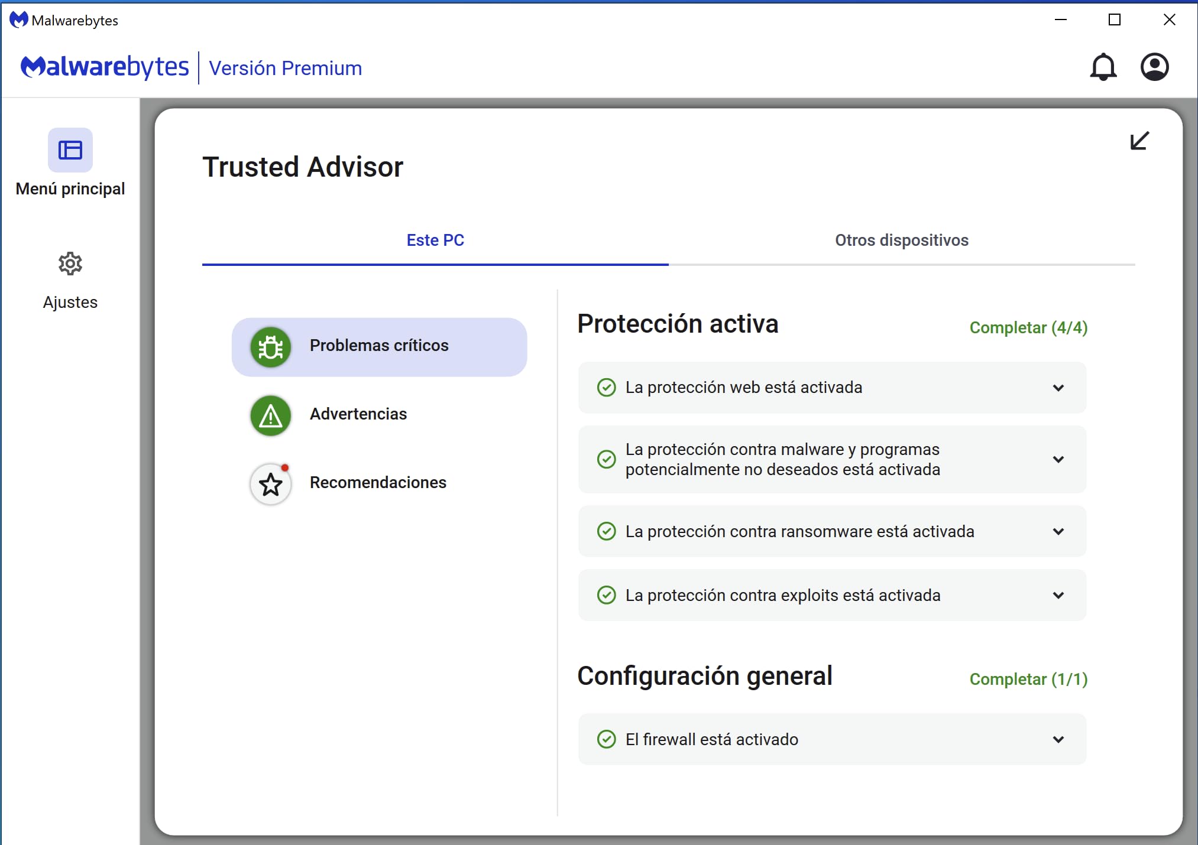
Task: Go to Menú principal label
Action: point(70,189)
